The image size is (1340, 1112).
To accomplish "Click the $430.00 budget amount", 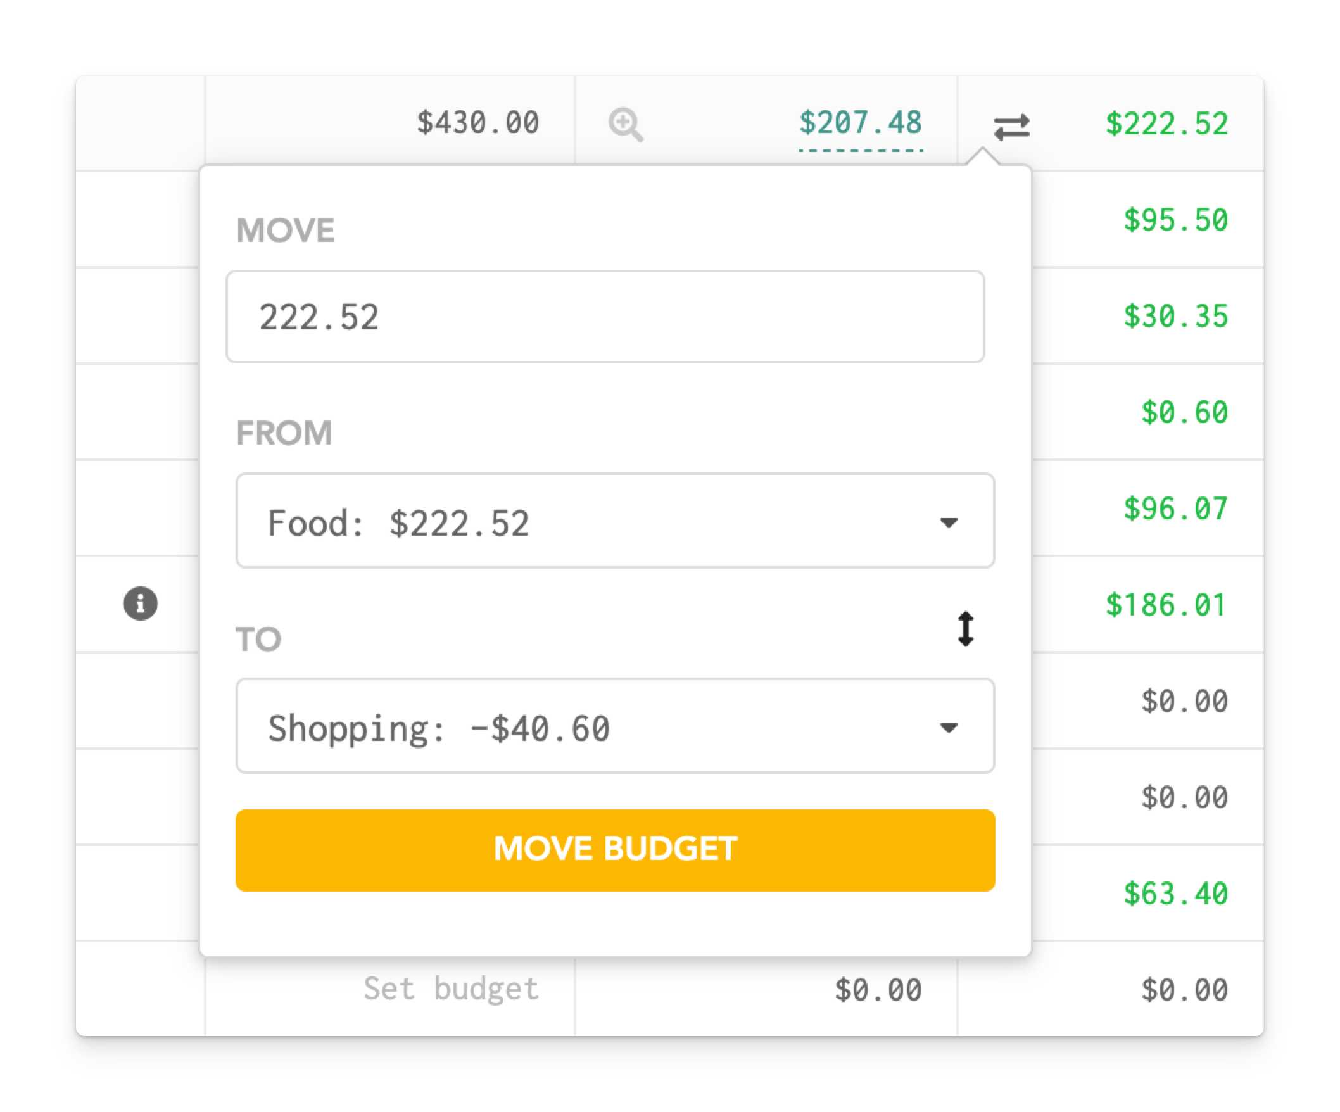I will (x=477, y=122).
